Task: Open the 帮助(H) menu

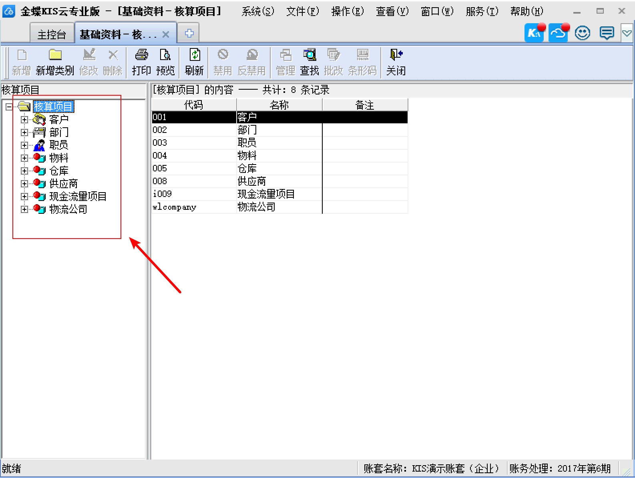Action: pos(527,11)
